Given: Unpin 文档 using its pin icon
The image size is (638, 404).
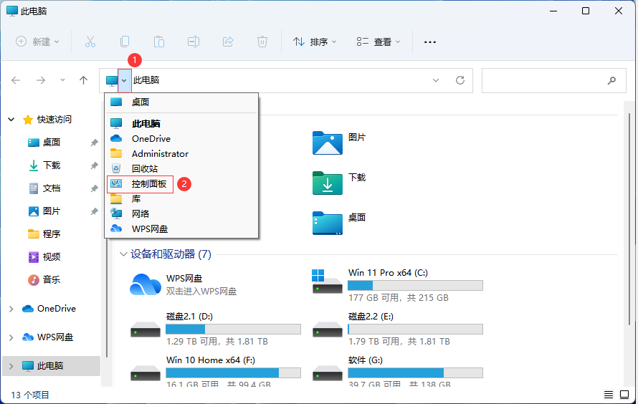Looking at the screenshot, I should pos(94,188).
